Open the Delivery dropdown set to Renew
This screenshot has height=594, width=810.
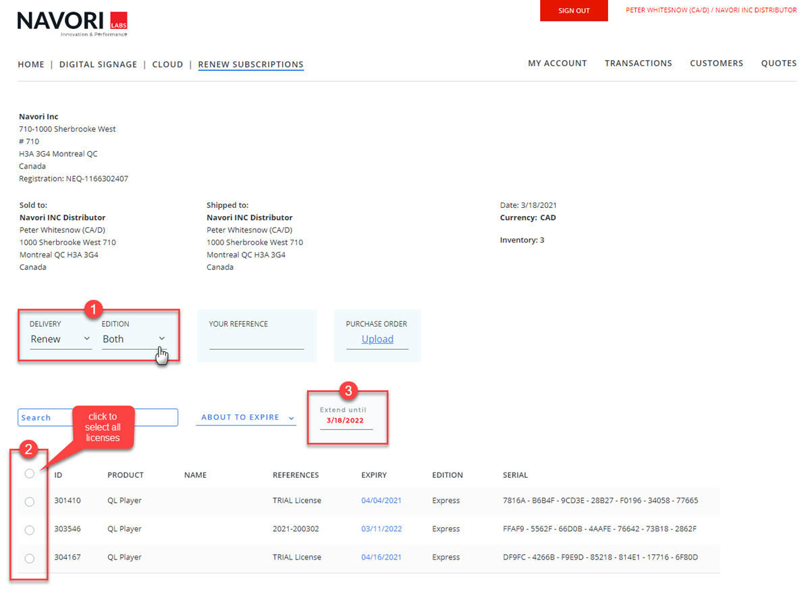point(60,339)
